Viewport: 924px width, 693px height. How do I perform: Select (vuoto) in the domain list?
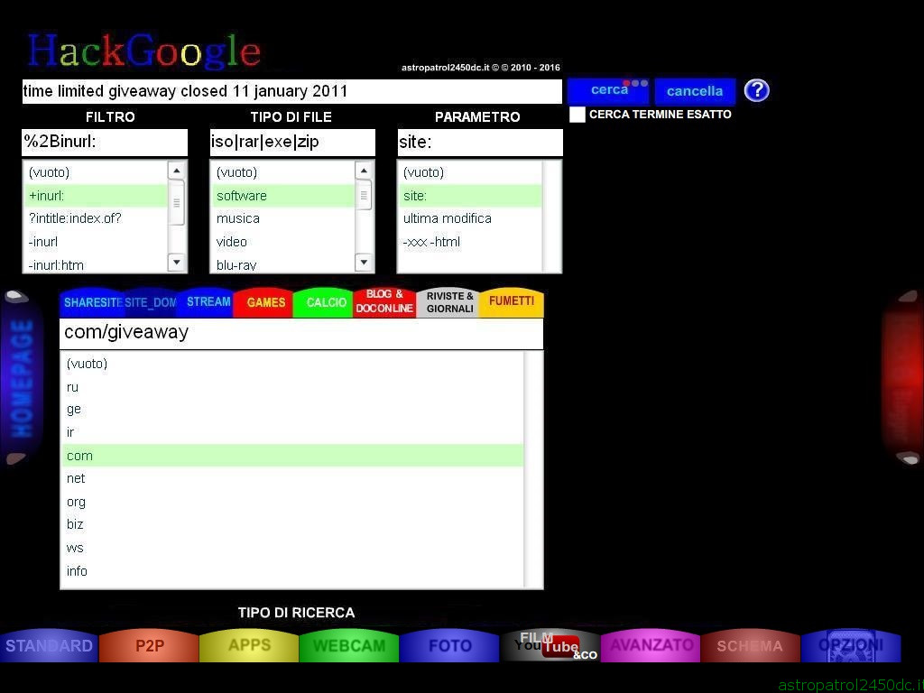pyautogui.click(x=293, y=364)
